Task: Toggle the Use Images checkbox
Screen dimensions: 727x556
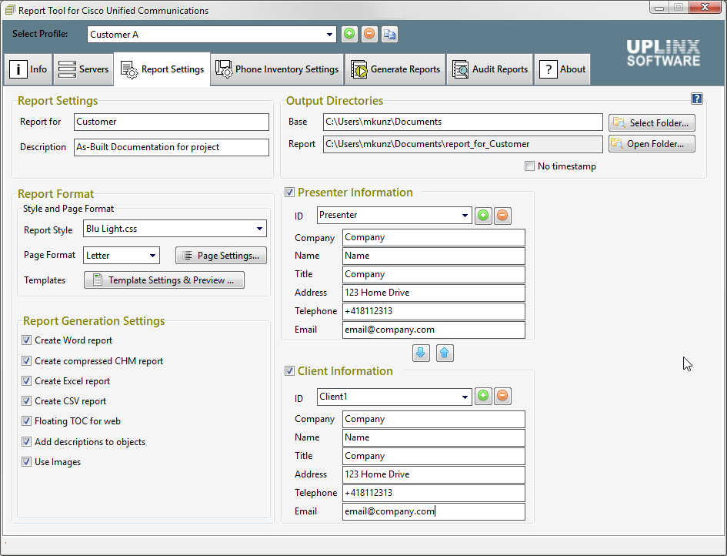Action: click(x=26, y=462)
